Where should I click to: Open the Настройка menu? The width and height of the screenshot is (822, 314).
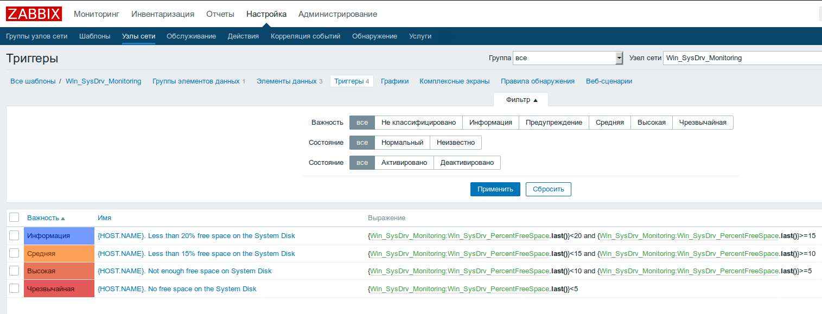266,14
